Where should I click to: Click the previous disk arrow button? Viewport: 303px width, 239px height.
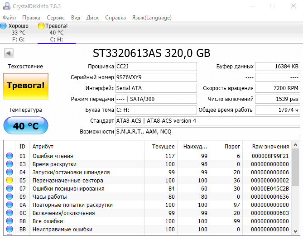click(8, 53)
